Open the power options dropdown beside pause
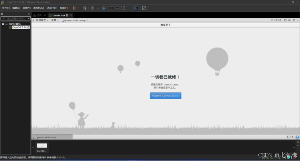 pyautogui.click(x=78, y=8)
